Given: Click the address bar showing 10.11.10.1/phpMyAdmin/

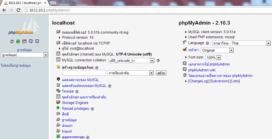Looking at the screenshot, I should (x=148, y=10).
